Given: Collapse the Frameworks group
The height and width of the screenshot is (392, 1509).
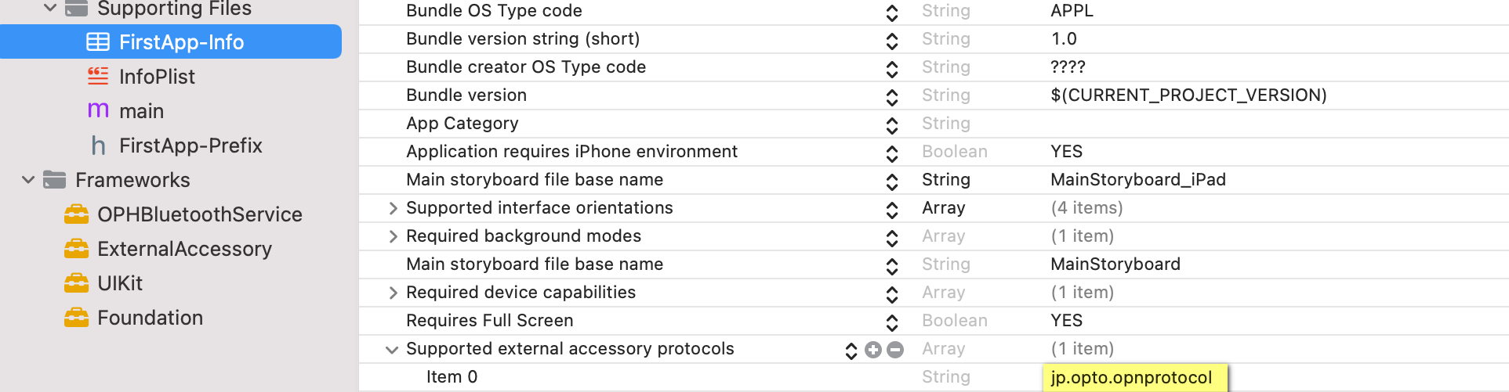Looking at the screenshot, I should pos(28,180).
